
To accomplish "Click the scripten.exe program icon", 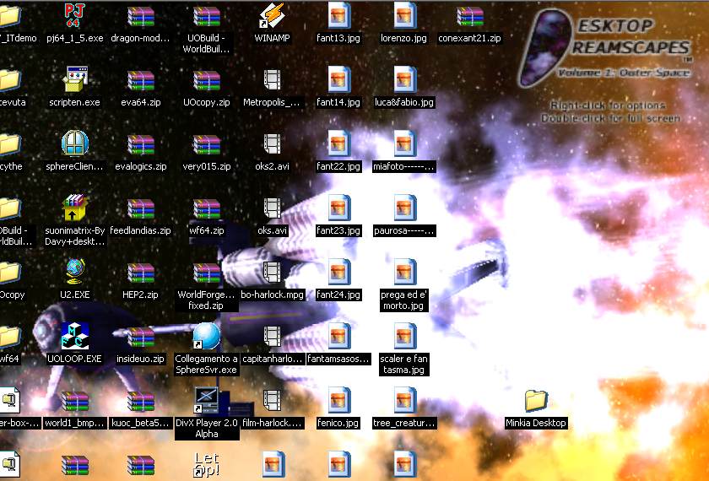I will click(x=74, y=80).
